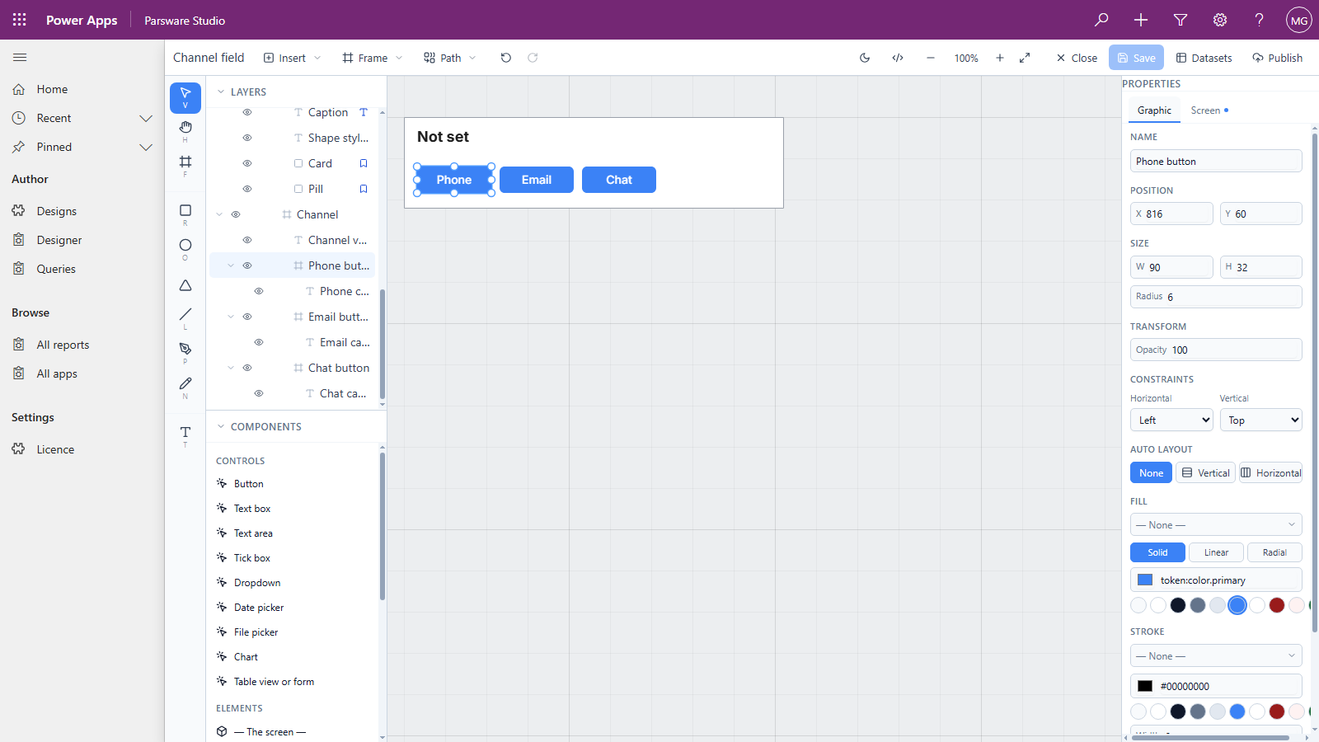Open the Insert dropdown
The height and width of the screenshot is (742, 1319).
[x=293, y=58]
